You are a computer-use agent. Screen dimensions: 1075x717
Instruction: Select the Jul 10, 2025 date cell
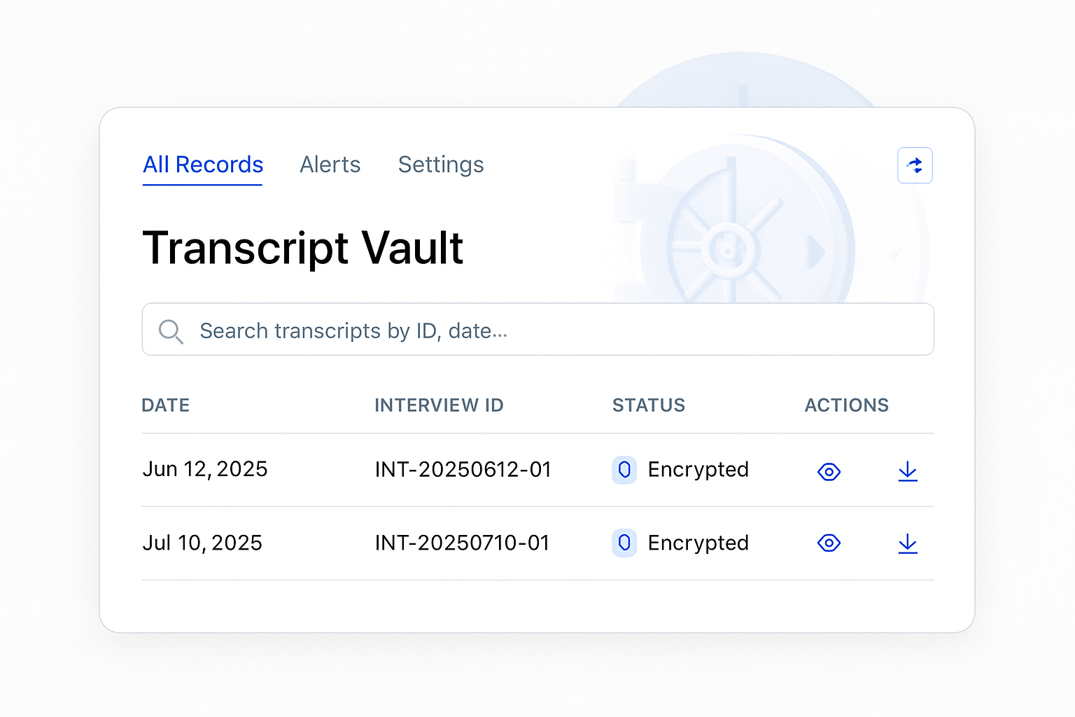pos(202,543)
